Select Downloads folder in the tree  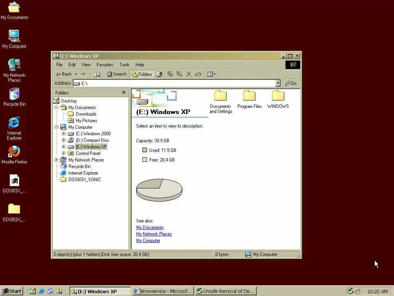[86, 114]
